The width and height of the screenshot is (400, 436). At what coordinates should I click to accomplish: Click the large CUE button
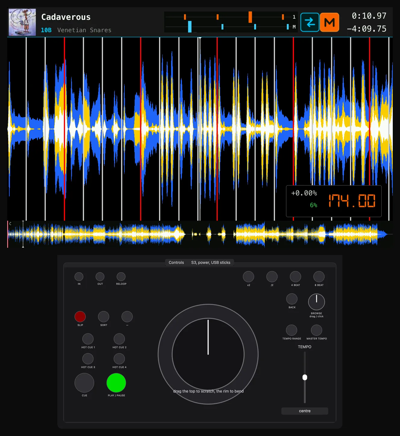pos(84,383)
